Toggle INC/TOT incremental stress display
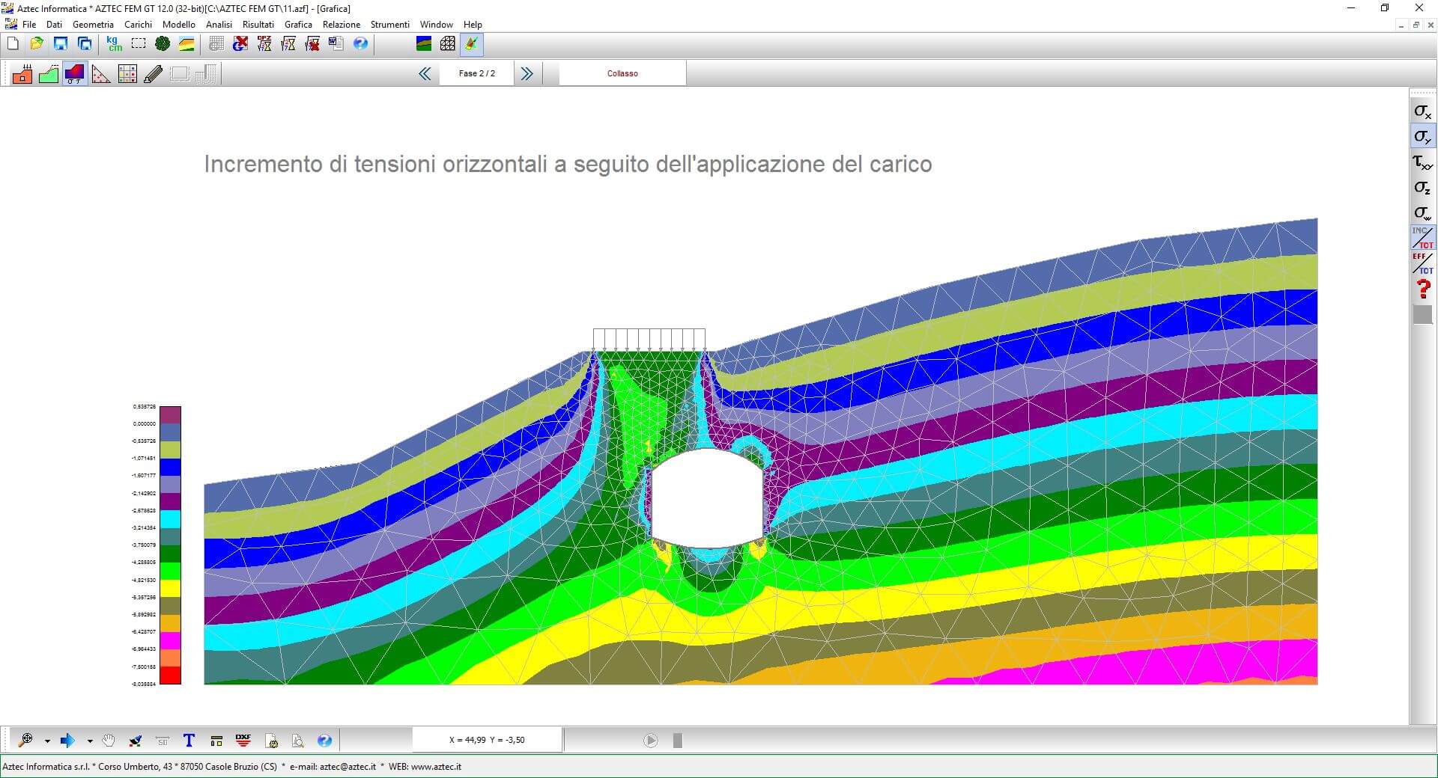The width and height of the screenshot is (1438, 778). tap(1422, 238)
